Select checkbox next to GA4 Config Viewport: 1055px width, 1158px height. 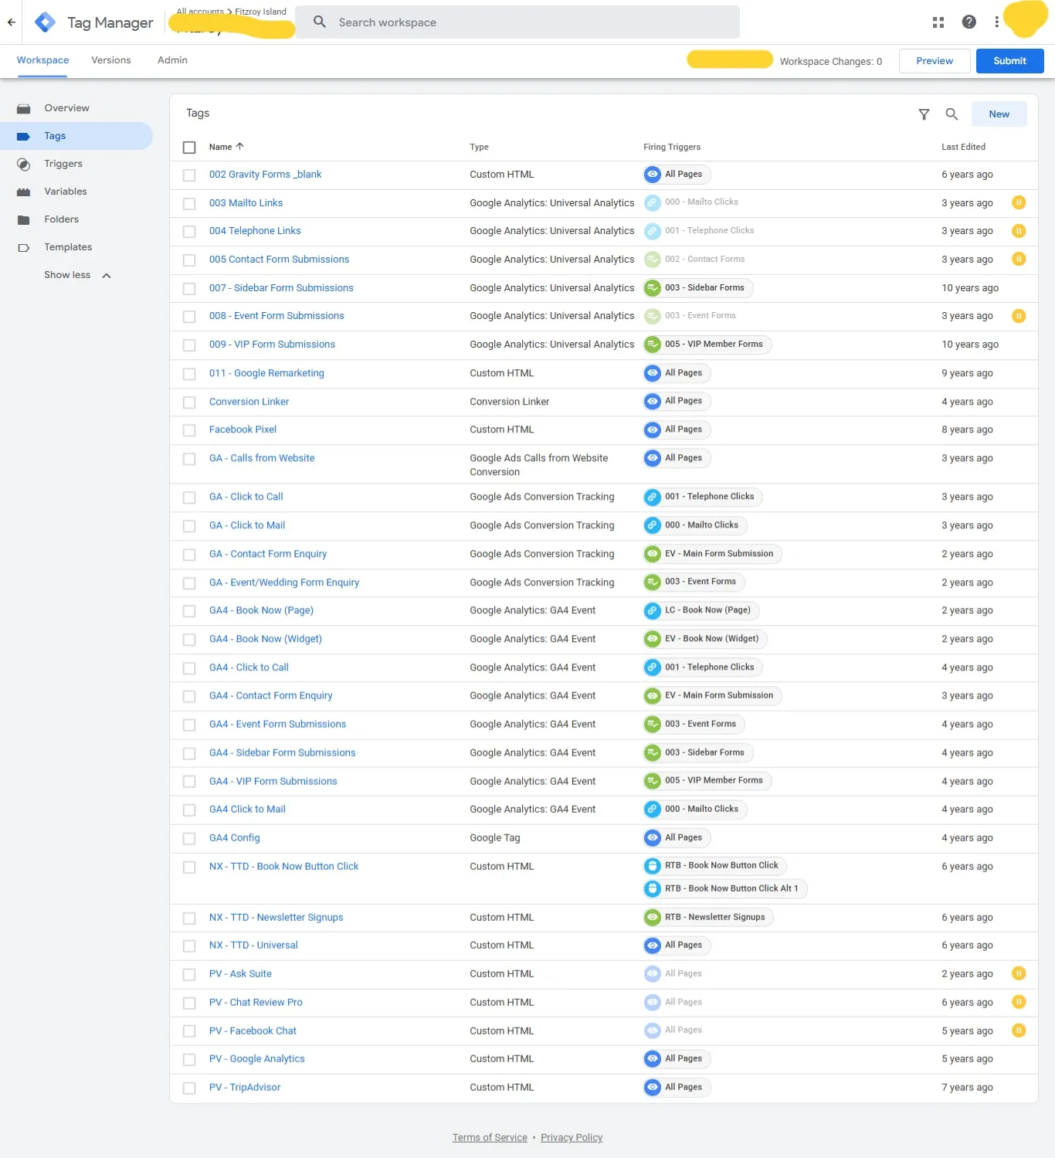pyautogui.click(x=189, y=839)
